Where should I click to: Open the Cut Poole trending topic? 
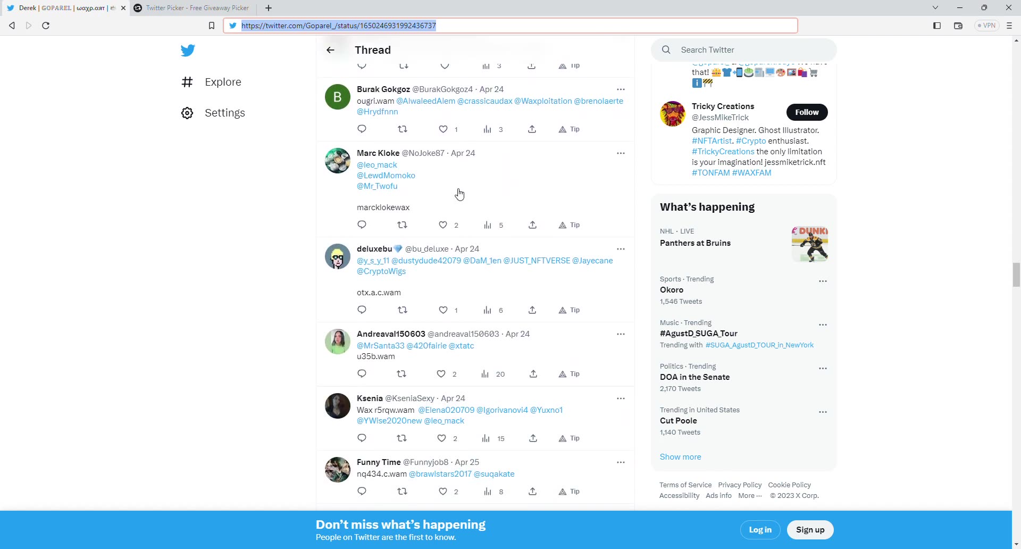point(679,421)
